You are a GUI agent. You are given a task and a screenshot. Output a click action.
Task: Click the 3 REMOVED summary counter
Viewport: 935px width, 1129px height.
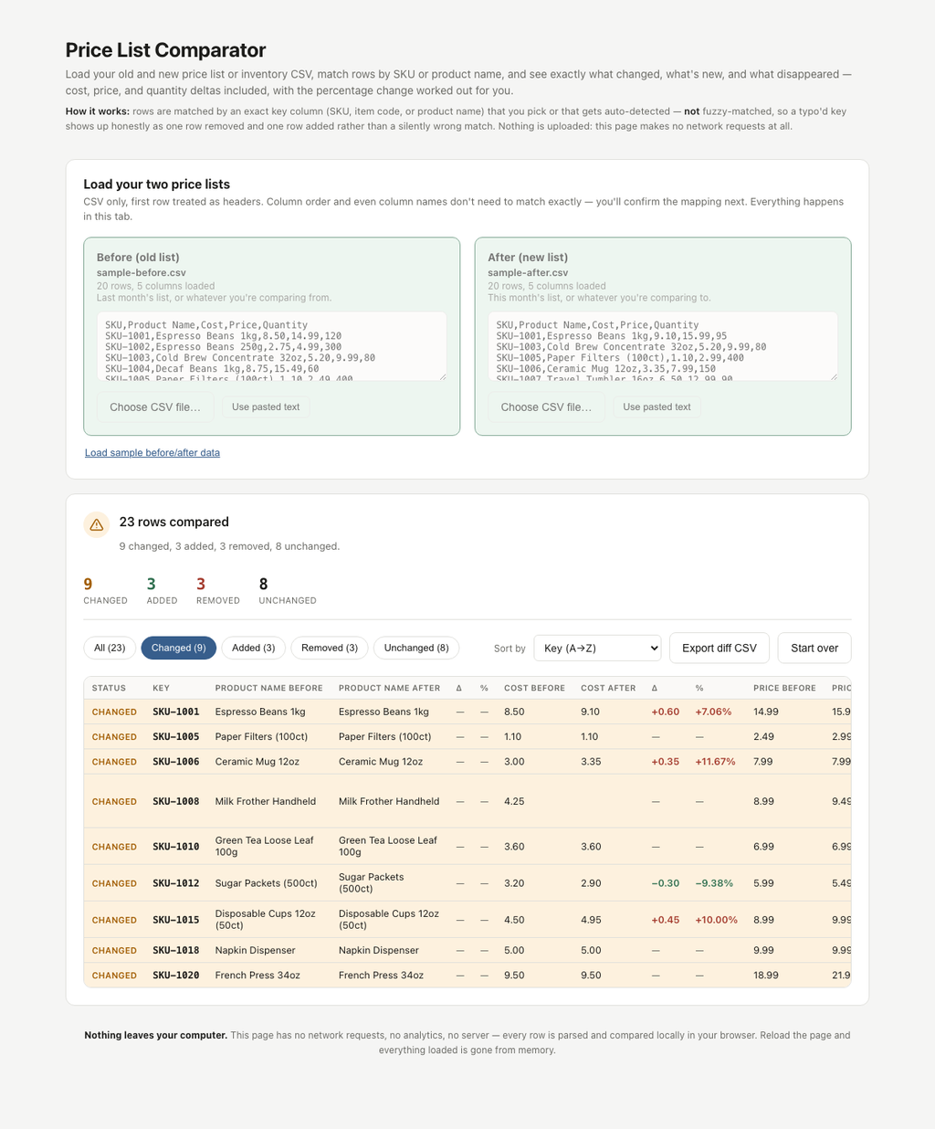pos(218,591)
